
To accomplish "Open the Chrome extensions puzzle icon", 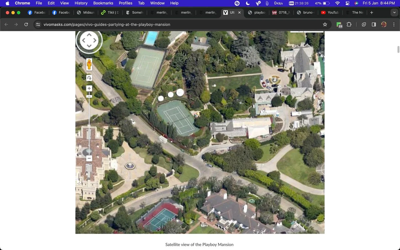I will point(349,24).
